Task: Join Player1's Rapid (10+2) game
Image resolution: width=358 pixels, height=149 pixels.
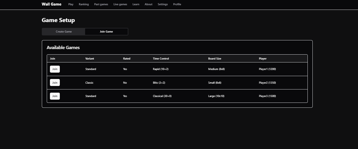Action: point(55,69)
